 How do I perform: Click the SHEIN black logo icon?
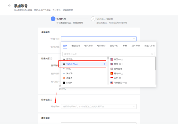pos(64,83)
